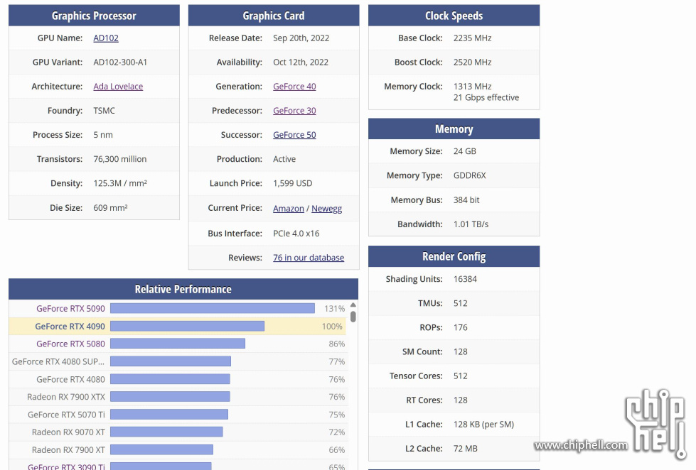This screenshot has width=696, height=470.
Task: Follow the GeForce 40 generation link
Action: 294,87
